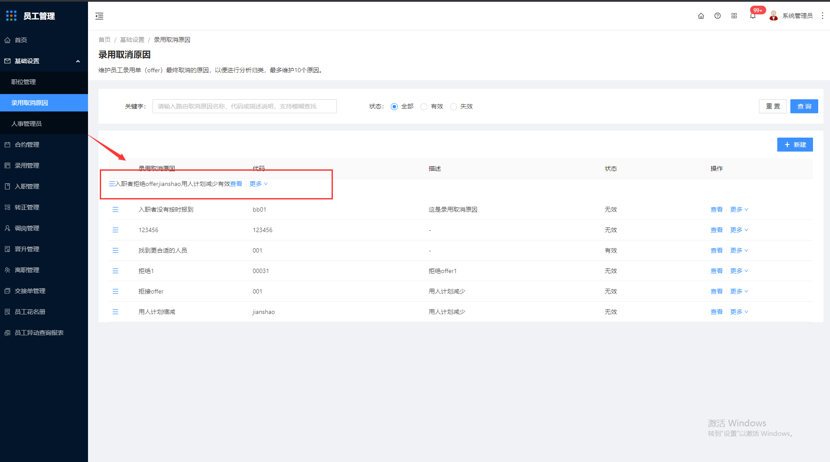Open 更多 dropdown for 入职者拒绝offer row
830x462 pixels.
click(x=258, y=184)
